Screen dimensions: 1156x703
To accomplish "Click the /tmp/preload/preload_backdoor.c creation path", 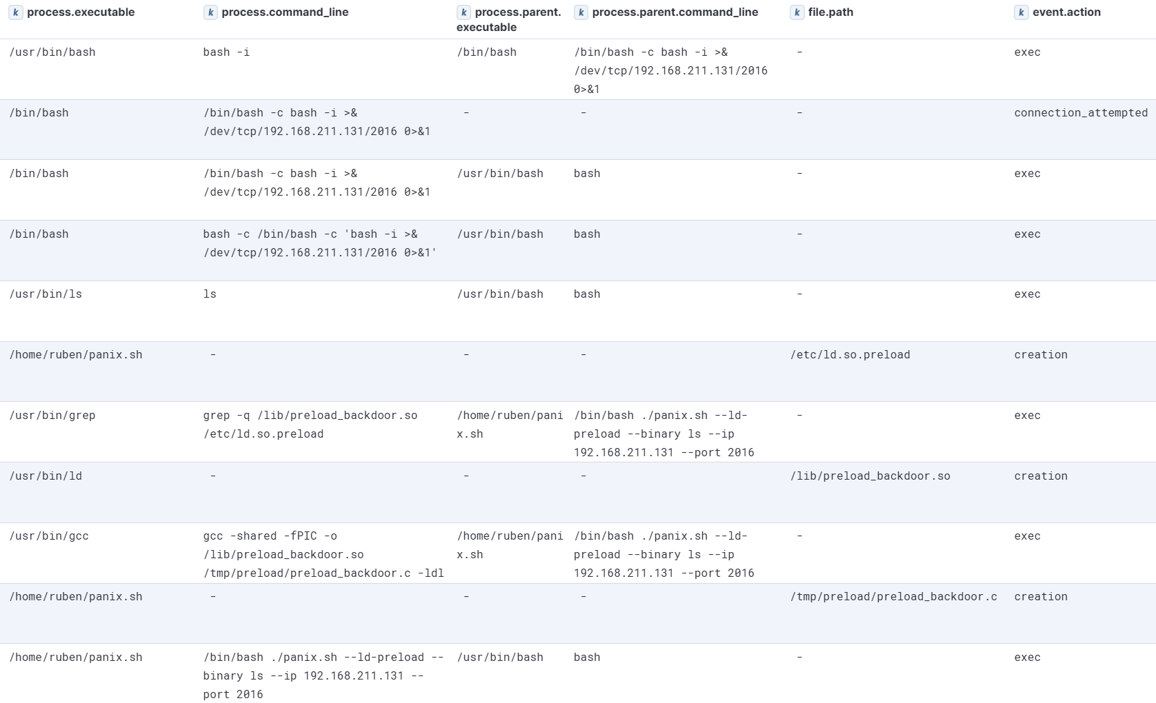I will pos(893,596).
